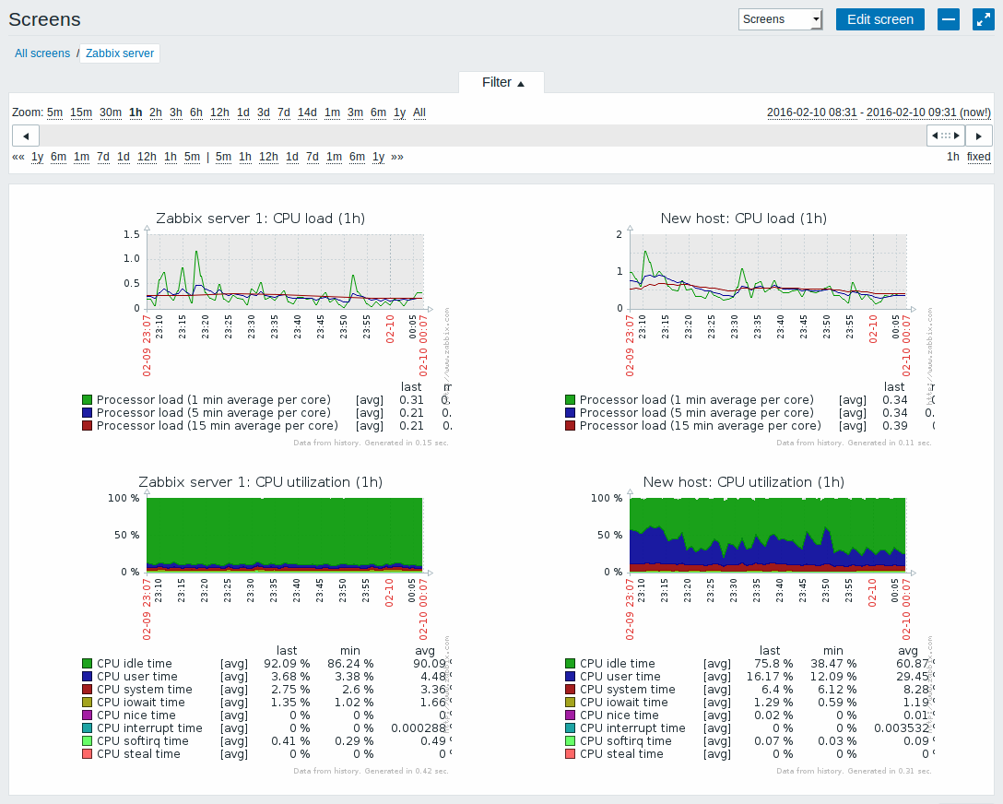Set zoom to 3h
The image size is (1003, 804).
176,112
